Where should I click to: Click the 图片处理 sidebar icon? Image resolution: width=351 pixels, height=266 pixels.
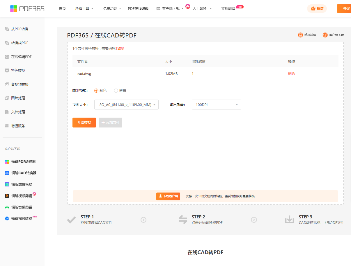(x=7, y=98)
